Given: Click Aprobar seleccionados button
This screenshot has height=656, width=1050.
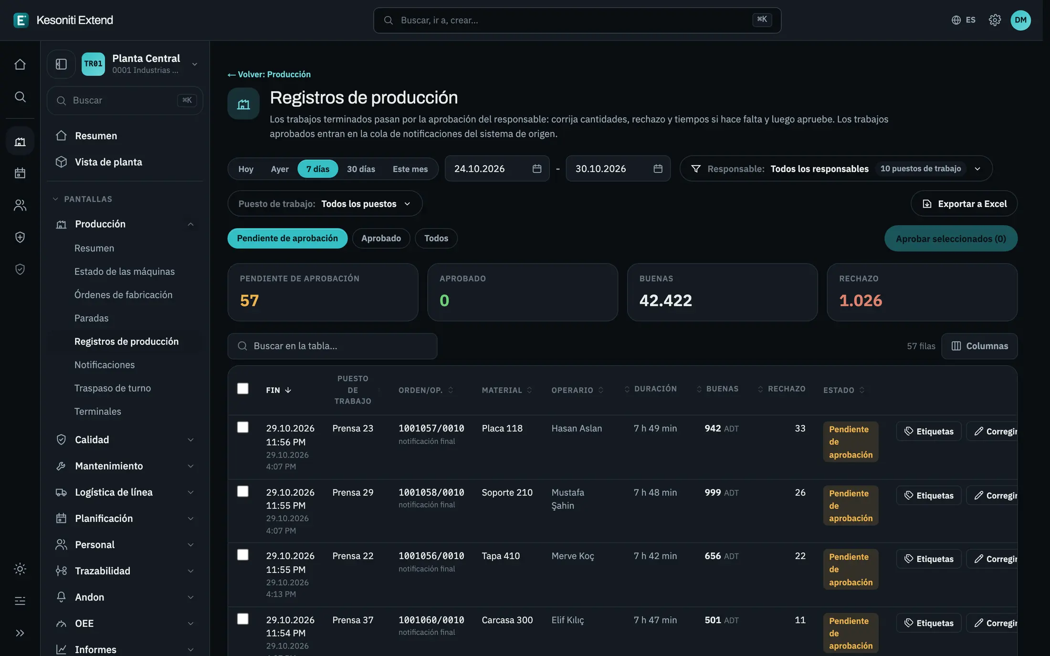Looking at the screenshot, I should [951, 239].
